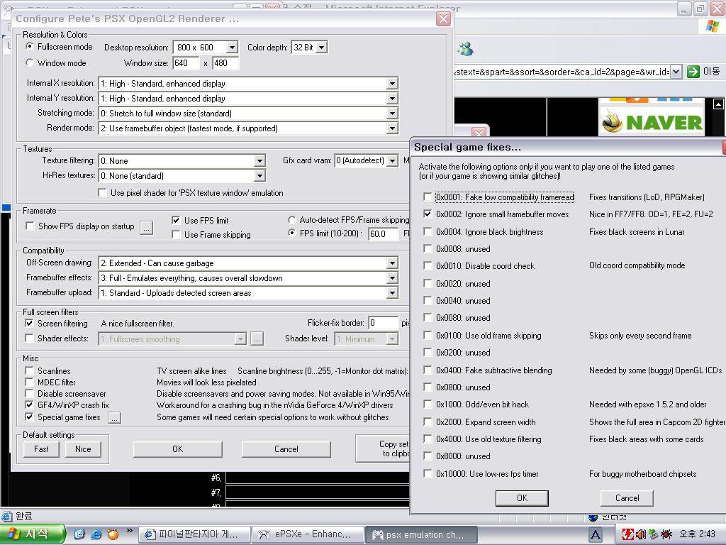The image size is (726, 545).
Task: Toggle Use FPS limit checkbox
Action: tap(176, 220)
